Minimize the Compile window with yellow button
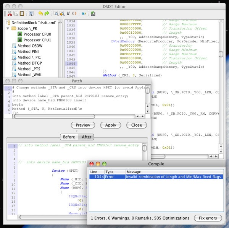The height and width of the screenshot is (228, 229). point(98,164)
